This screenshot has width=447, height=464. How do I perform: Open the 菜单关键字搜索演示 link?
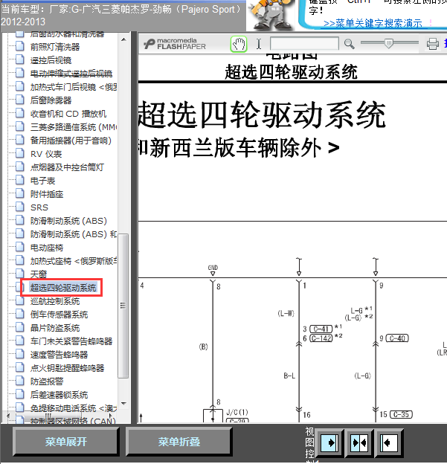click(373, 23)
